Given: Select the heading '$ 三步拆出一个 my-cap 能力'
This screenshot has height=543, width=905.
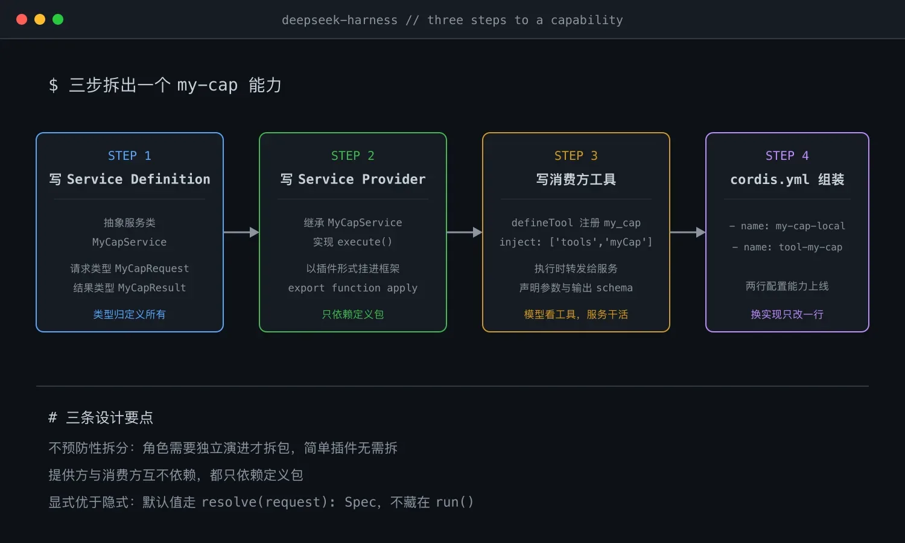Looking at the screenshot, I should click(165, 85).
